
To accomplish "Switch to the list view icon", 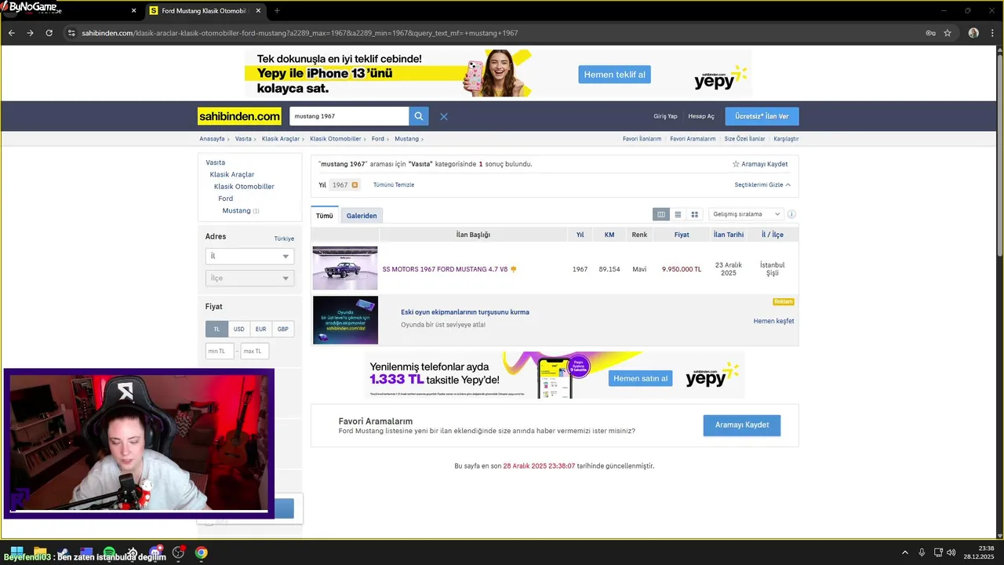I will click(x=678, y=214).
